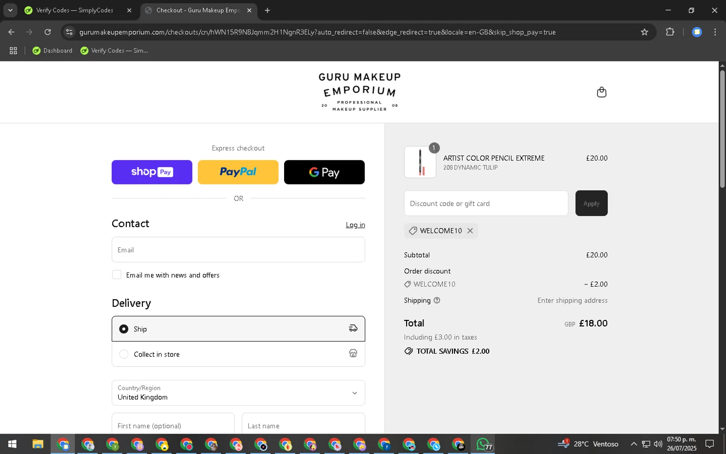This screenshot has width=726, height=454.
Task: Click the First name (optional) field
Action: click(173, 425)
